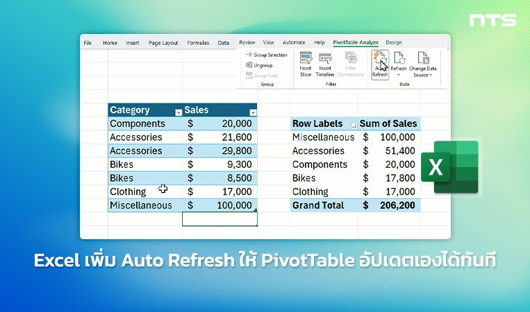Open the Category column filter dropdown
This screenshot has height=312, width=530.
click(x=179, y=112)
